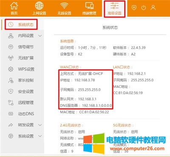Click the 系统设置 gear icon

tap(11, 136)
